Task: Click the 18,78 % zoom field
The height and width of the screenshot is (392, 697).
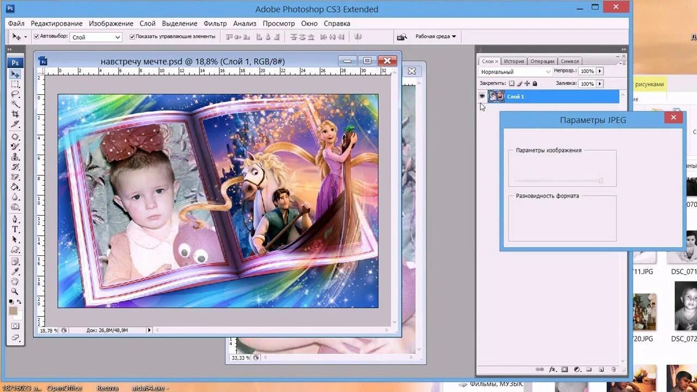Action: coord(48,330)
